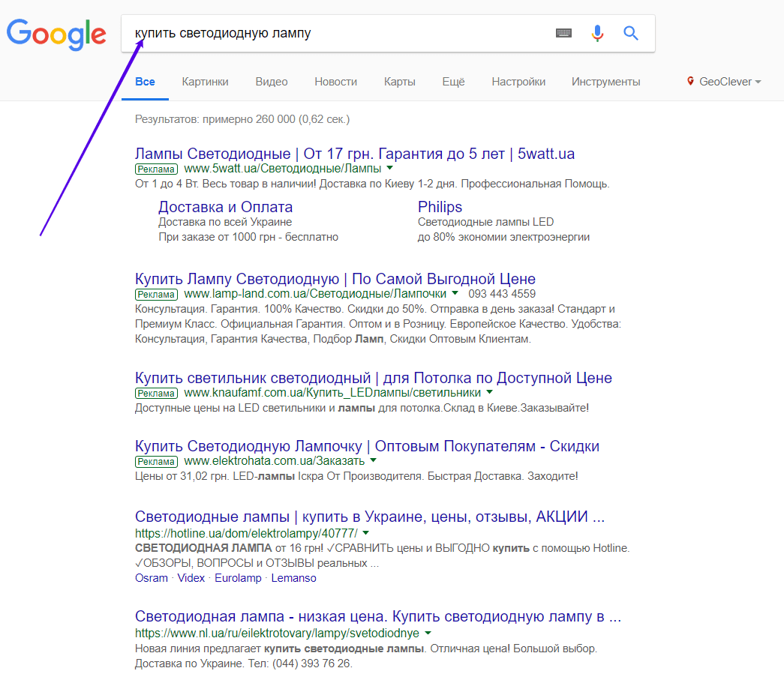Viewport: 784px width, 686px height.
Task: Open dropdown arrow beside lamp-land.com.ua URL
Action: [455, 294]
